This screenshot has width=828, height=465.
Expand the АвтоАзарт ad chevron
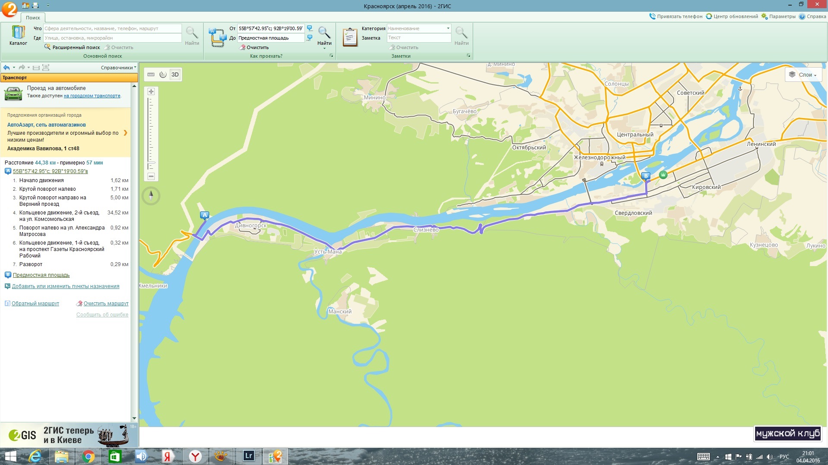[125, 133]
